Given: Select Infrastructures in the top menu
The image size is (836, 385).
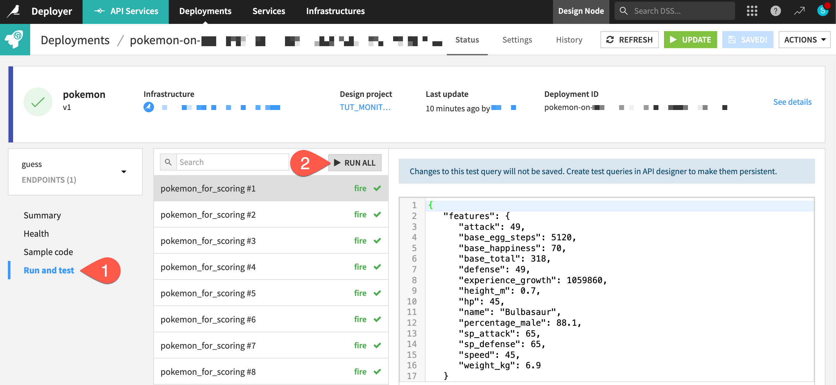Looking at the screenshot, I should pyautogui.click(x=335, y=11).
